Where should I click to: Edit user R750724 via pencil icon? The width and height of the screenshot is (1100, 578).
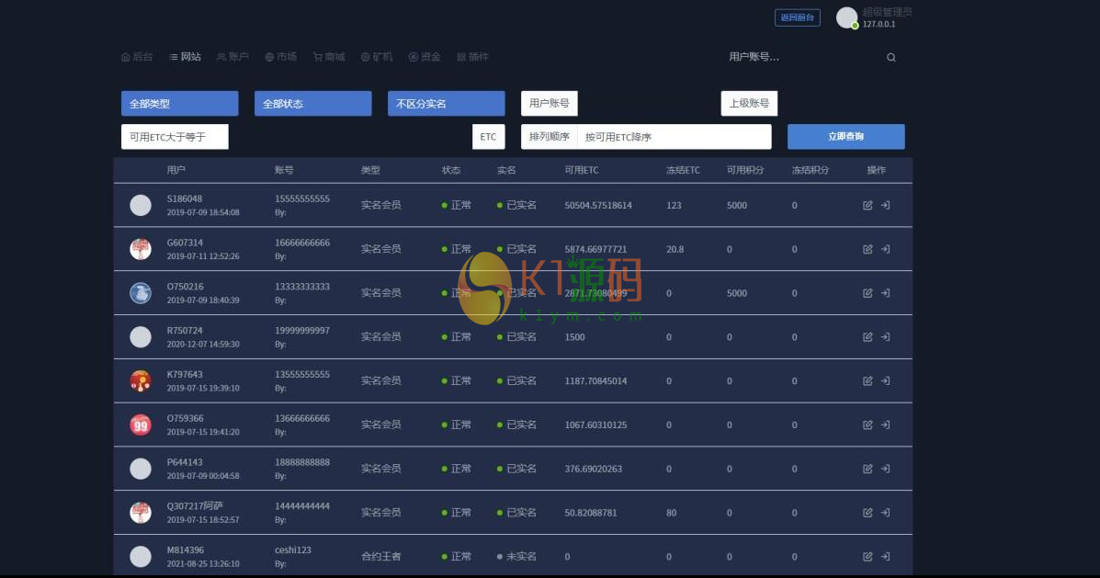868,336
